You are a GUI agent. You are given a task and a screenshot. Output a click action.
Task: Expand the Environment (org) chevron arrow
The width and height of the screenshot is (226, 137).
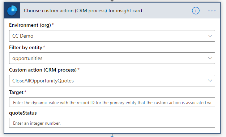tap(210, 36)
